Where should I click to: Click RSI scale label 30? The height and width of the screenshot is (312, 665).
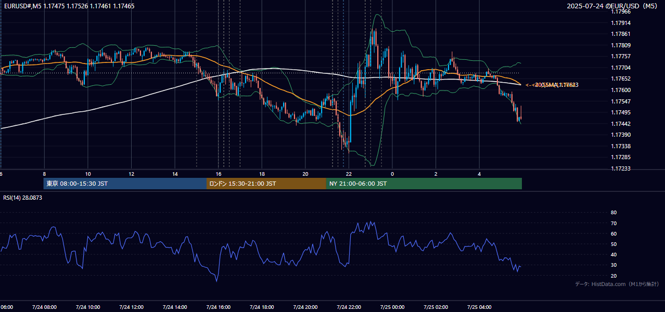613,265
